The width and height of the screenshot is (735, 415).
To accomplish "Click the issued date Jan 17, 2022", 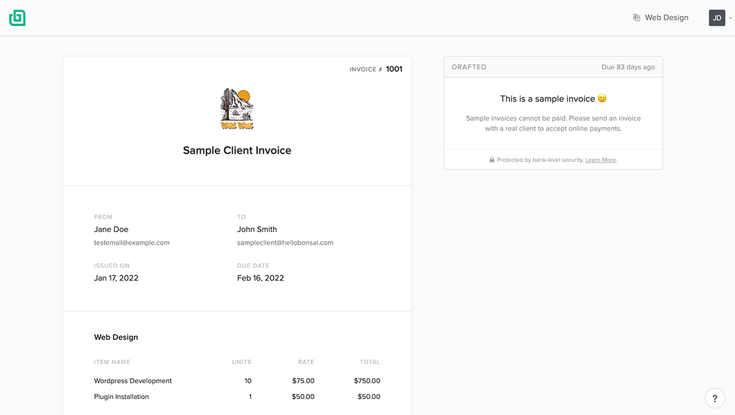I will [x=116, y=278].
